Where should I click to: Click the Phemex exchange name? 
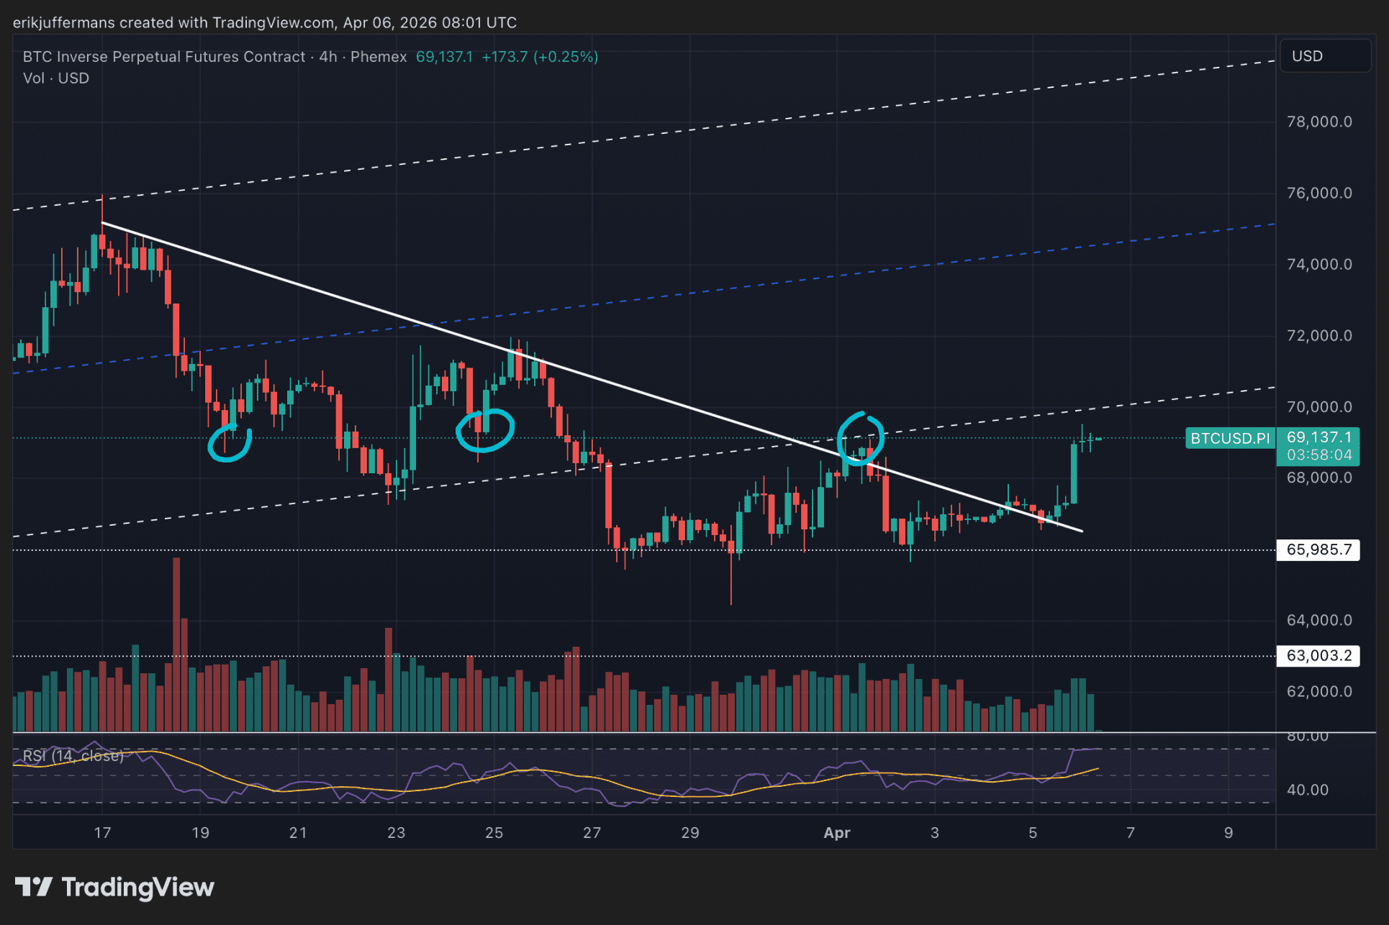coord(377,57)
